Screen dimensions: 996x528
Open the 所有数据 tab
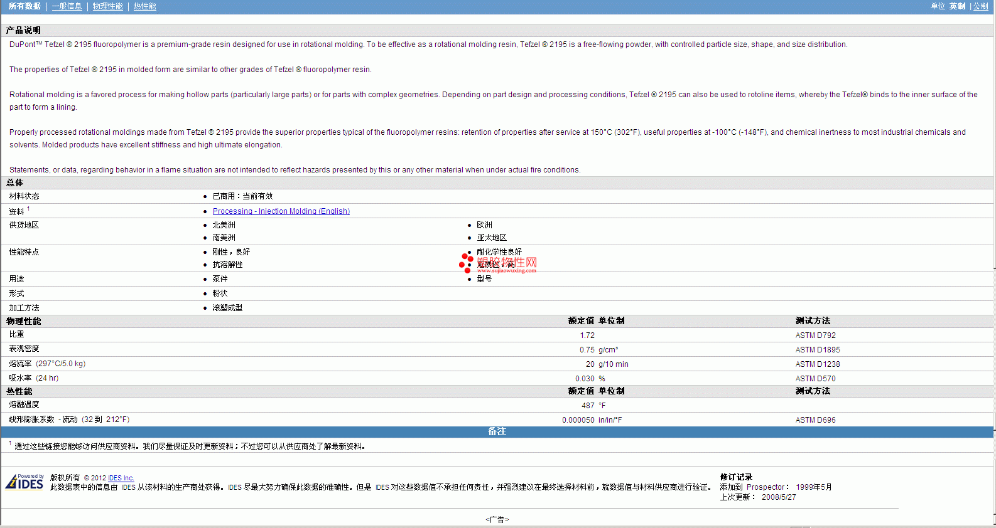[24, 6]
